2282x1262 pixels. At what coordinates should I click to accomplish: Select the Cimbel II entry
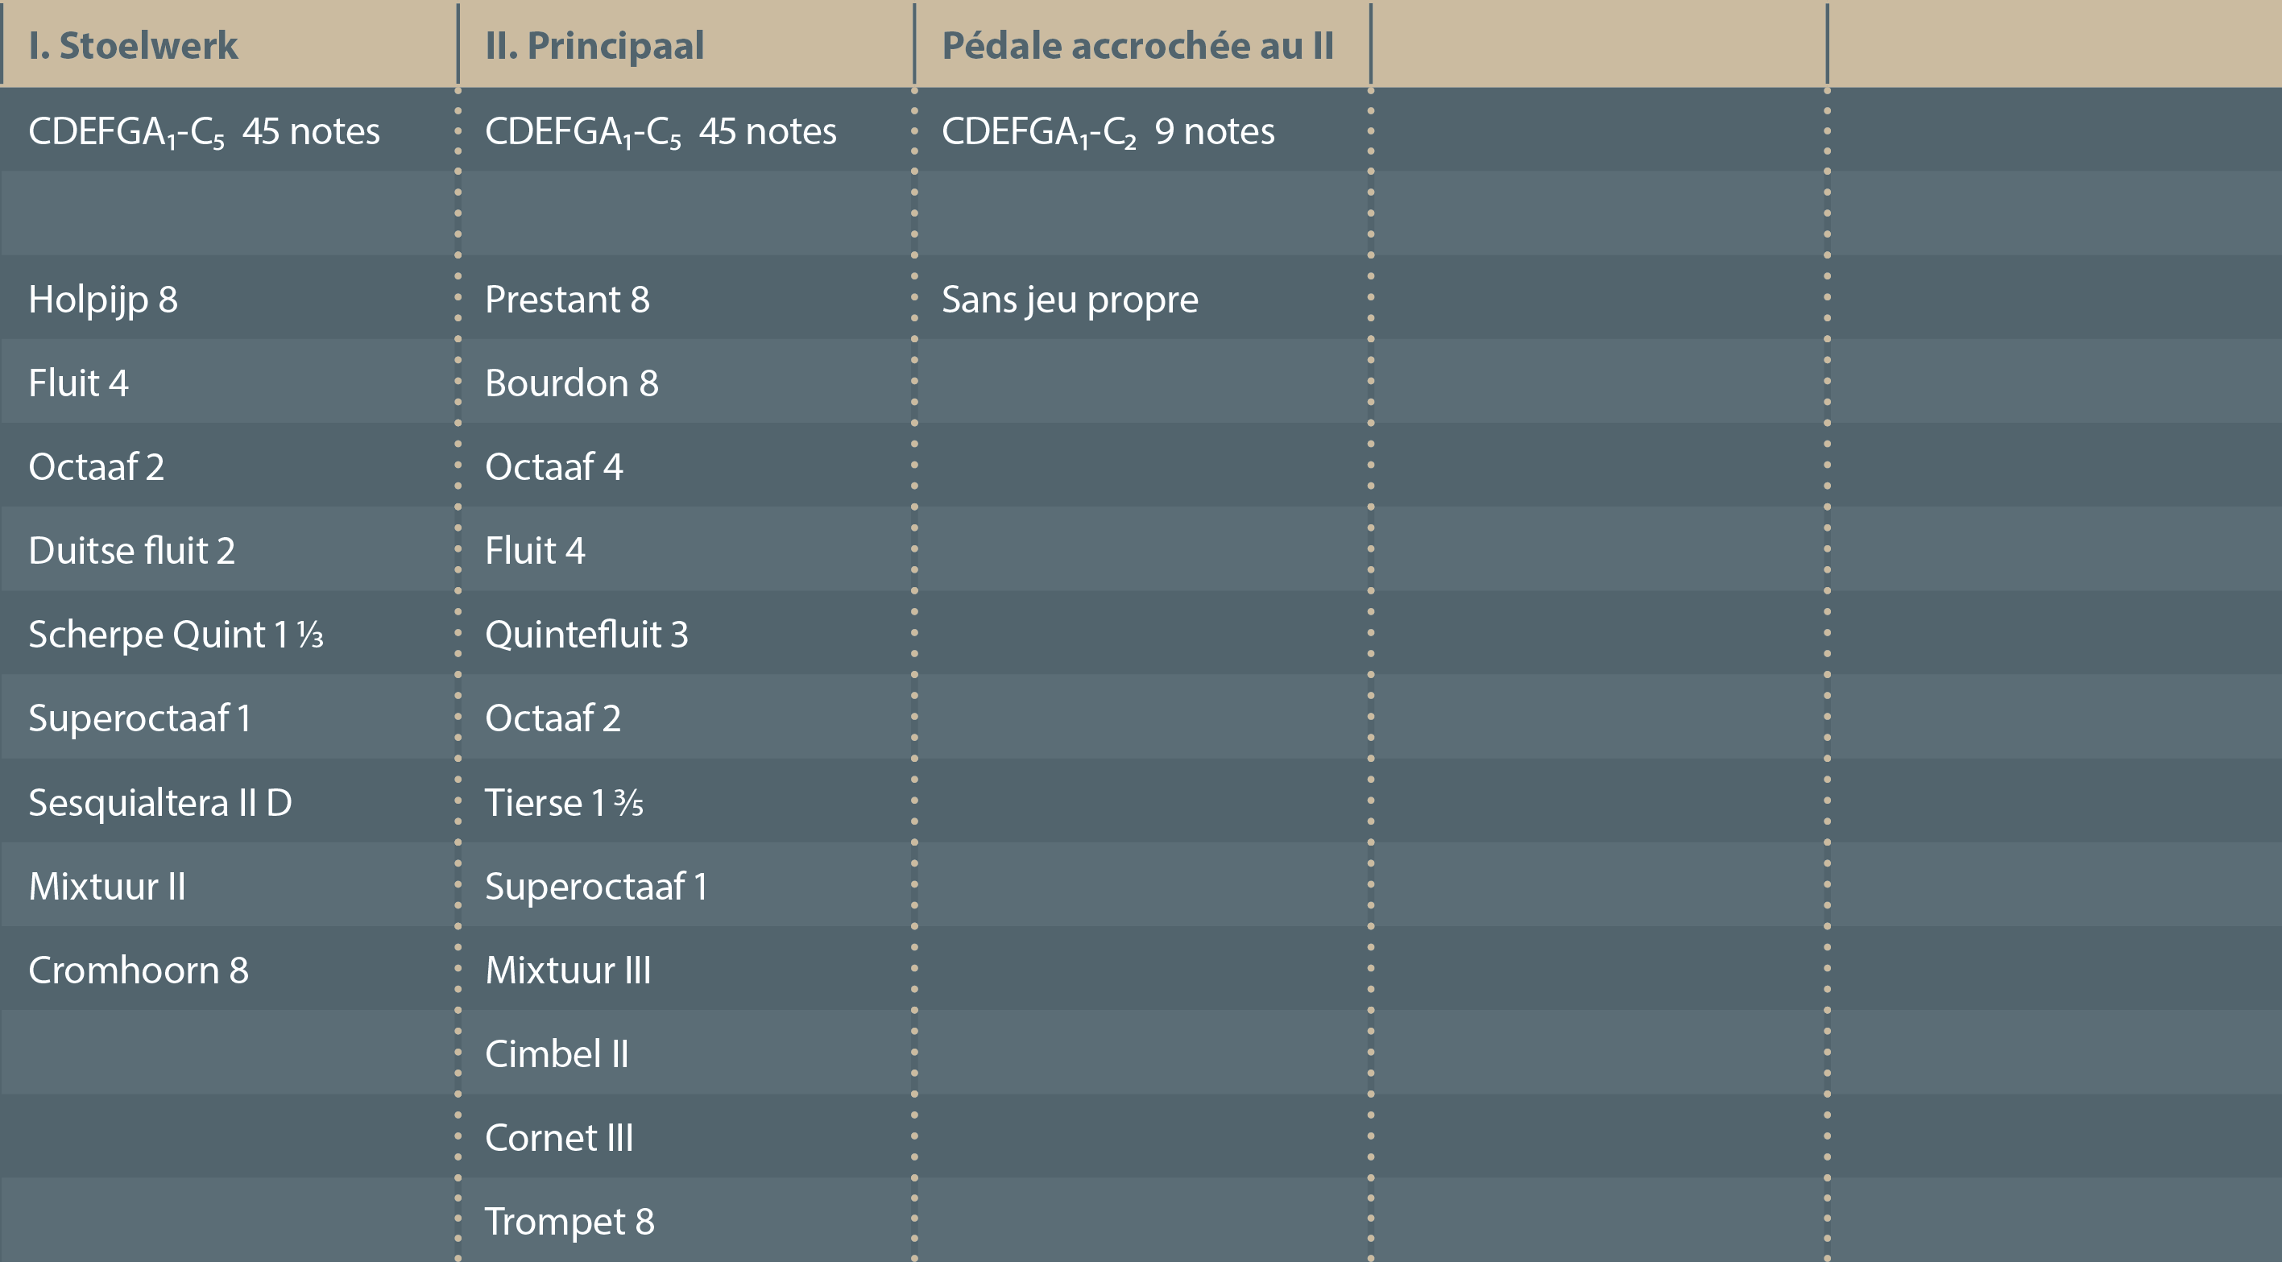pos(557,1054)
